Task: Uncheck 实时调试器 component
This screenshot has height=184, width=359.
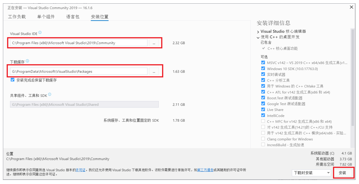Action: [263, 74]
